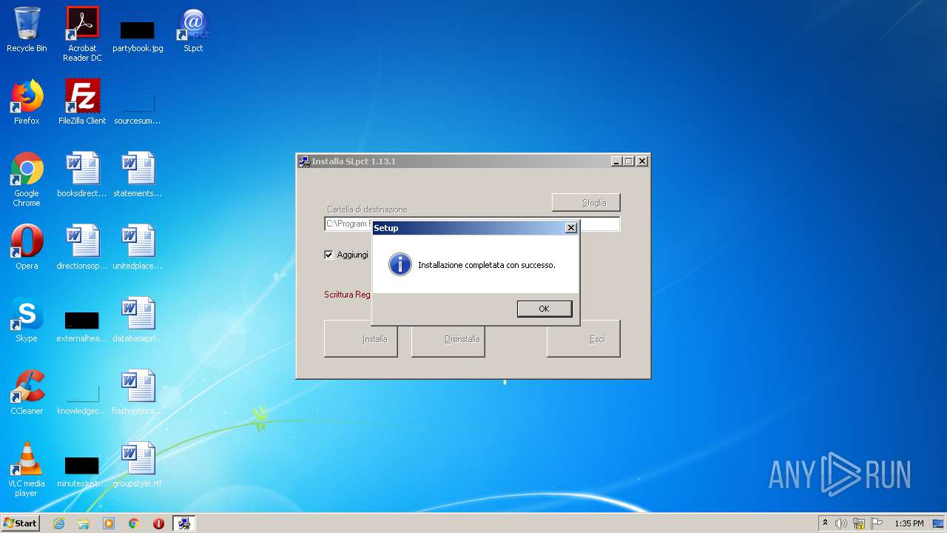Close the Setup message dialog

pyautogui.click(x=570, y=228)
